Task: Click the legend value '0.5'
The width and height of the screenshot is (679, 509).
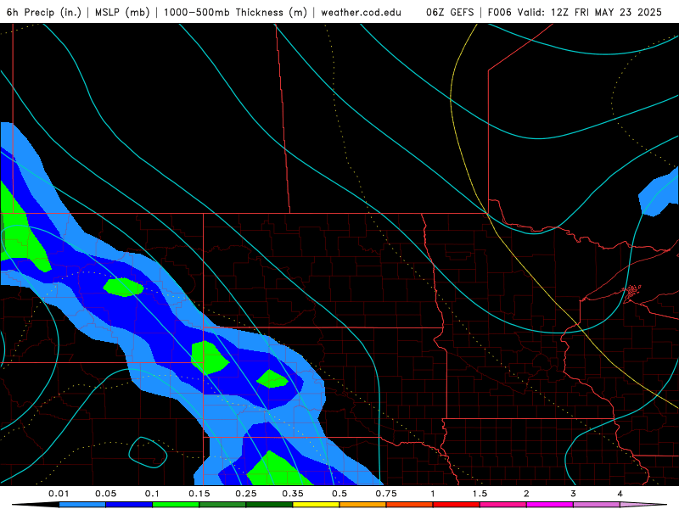Action: pos(339,494)
